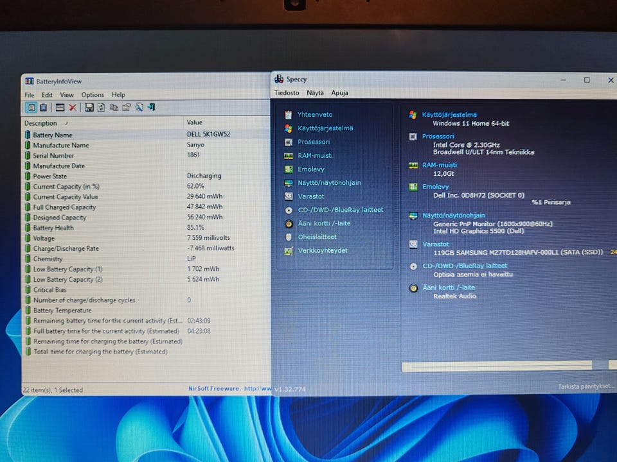This screenshot has width=617, height=462.
Task: Click the Tarkista päivitykset update link
Action: [x=586, y=386]
